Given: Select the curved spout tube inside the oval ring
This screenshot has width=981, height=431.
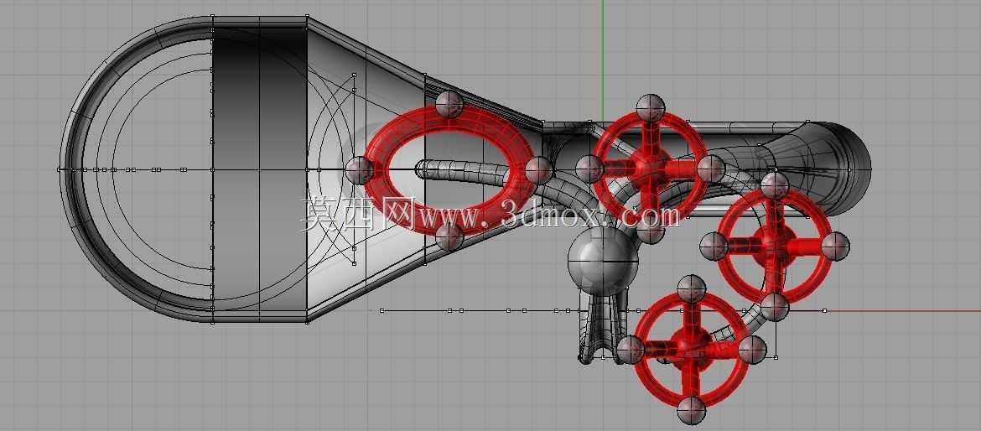Looking at the screenshot, I should pos(463,170).
